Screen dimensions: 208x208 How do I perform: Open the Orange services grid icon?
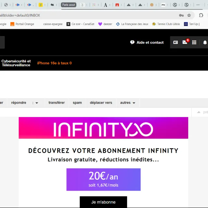point(194,42)
